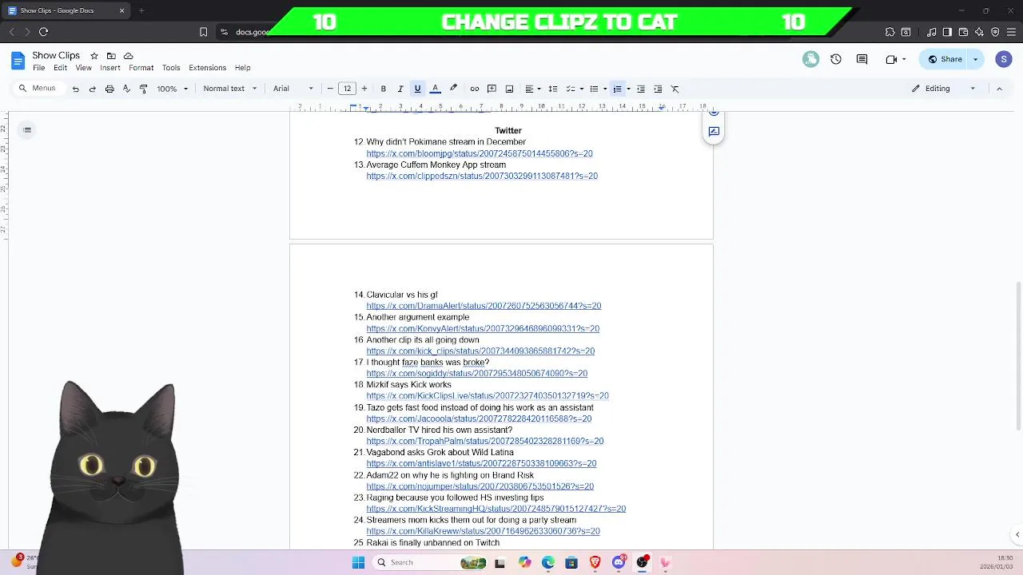This screenshot has height=575, width=1023.
Task: Run spelling and grammar check icon
Action: click(126, 89)
